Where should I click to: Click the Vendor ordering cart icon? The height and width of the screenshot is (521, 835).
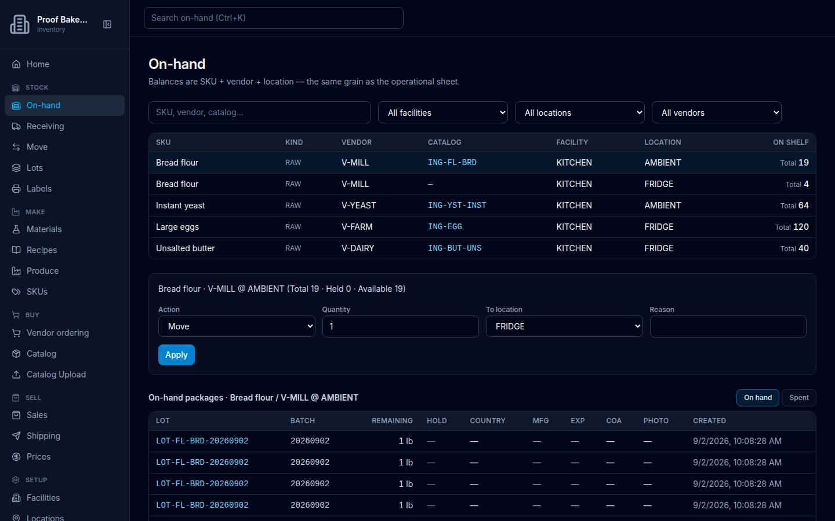(16, 333)
